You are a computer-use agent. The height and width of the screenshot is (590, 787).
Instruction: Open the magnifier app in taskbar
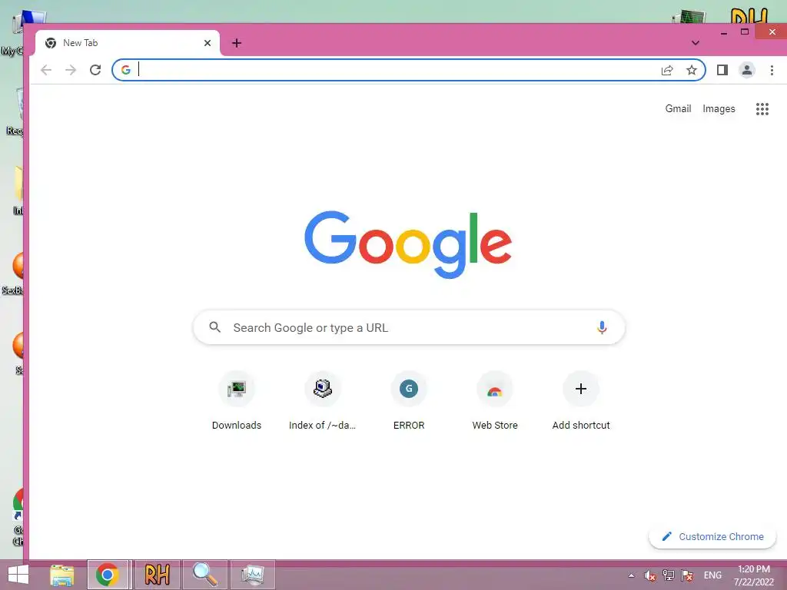(204, 575)
